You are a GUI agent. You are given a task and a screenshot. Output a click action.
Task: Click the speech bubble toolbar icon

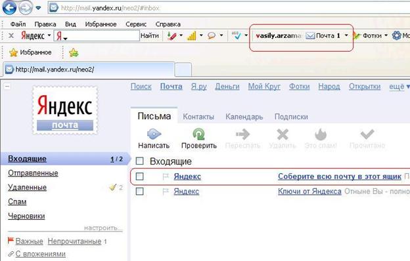coord(212,36)
